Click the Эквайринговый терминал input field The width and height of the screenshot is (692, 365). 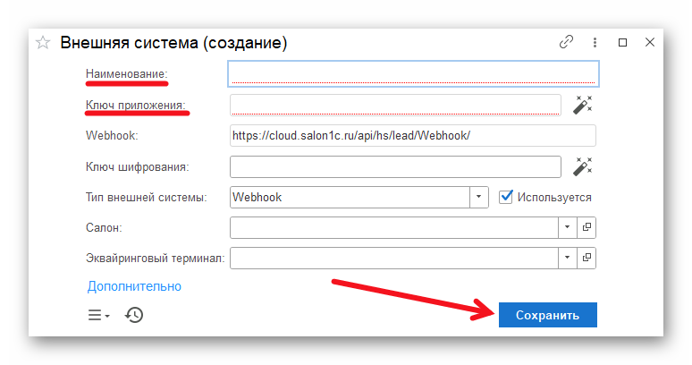pos(394,258)
